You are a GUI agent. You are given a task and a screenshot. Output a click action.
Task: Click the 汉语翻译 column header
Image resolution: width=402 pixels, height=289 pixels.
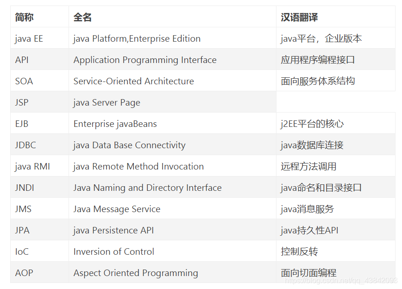(x=336, y=17)
